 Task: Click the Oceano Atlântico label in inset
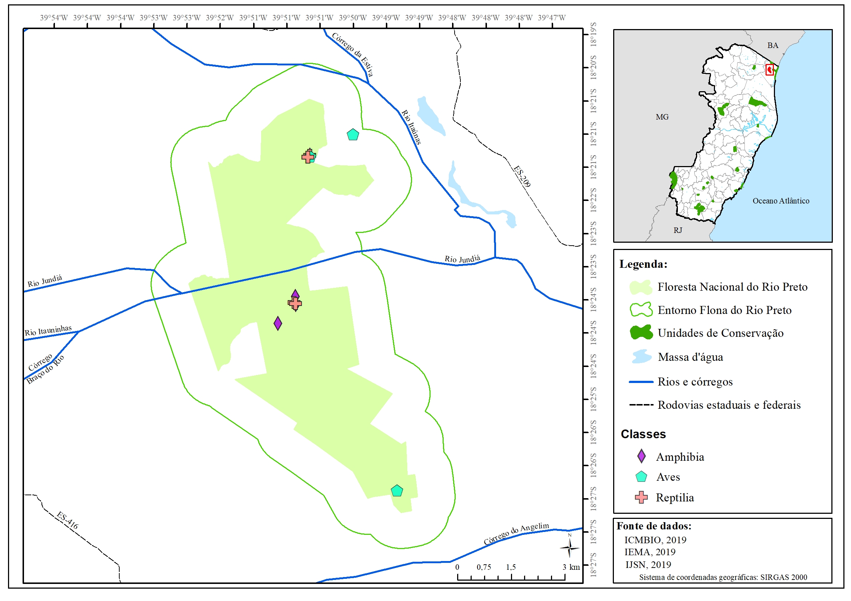[x=780, y=201]
